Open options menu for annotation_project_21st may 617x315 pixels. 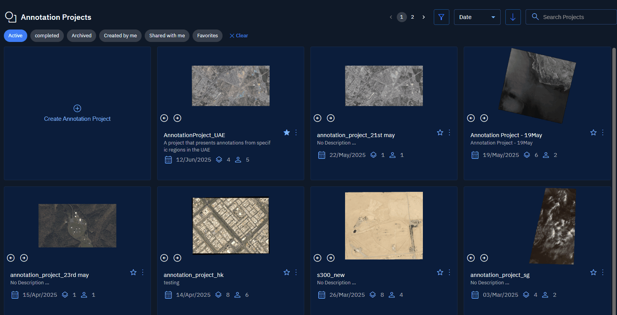[449, 132]
